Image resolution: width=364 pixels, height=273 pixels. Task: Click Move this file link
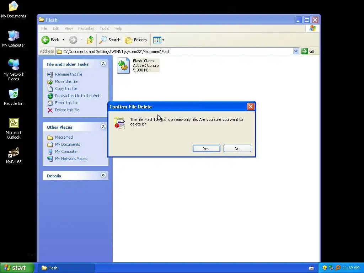(66, 81)
